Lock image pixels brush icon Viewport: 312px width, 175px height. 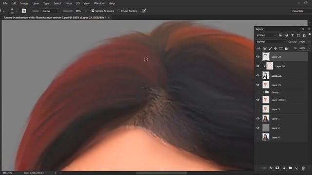point(270,48)
